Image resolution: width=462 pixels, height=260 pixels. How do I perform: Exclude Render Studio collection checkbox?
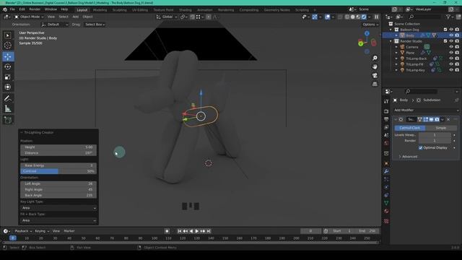coord(445,41)
